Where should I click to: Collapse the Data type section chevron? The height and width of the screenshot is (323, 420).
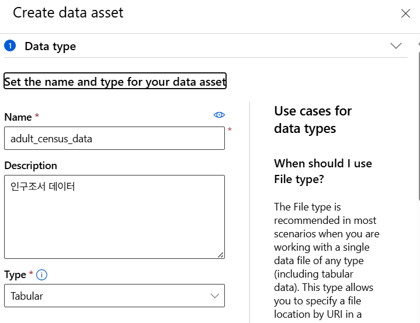click(396, 46)
